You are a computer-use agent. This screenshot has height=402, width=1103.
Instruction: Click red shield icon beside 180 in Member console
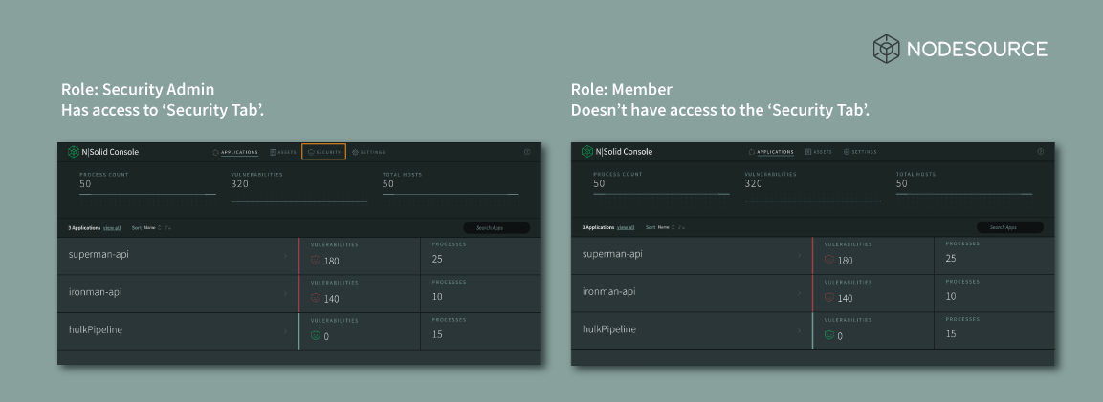coord(829,260)
